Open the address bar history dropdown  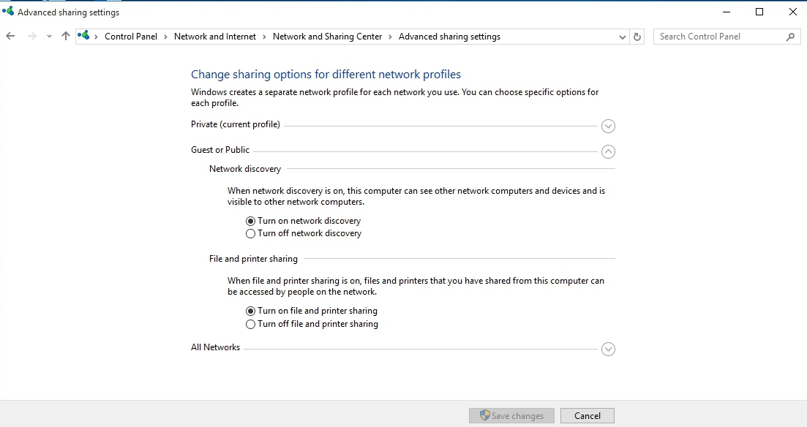click(622, 37)
